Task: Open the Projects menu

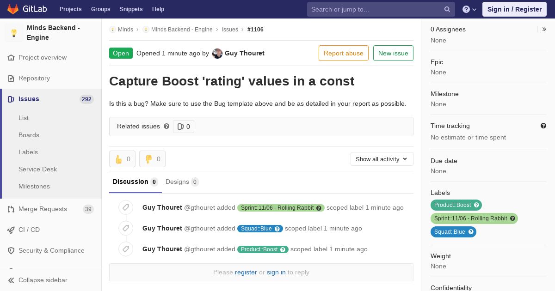Action: 70,9
